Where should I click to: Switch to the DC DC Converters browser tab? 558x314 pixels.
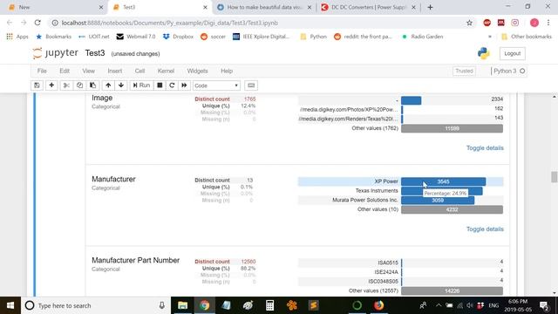click(x=368, y=7)
